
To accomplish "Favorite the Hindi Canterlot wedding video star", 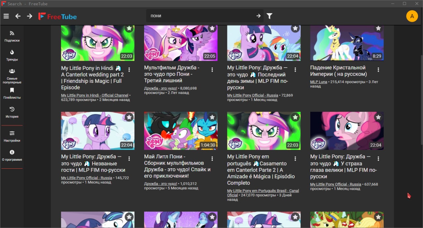I will pos(129,28).
